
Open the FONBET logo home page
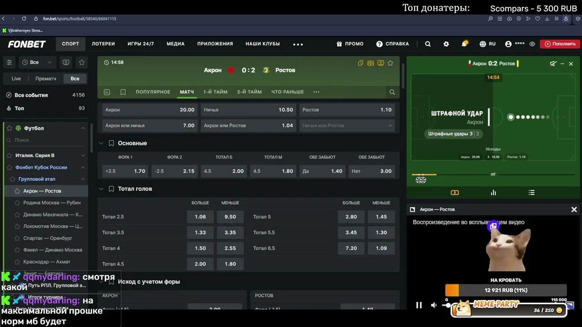click(27, 44)
